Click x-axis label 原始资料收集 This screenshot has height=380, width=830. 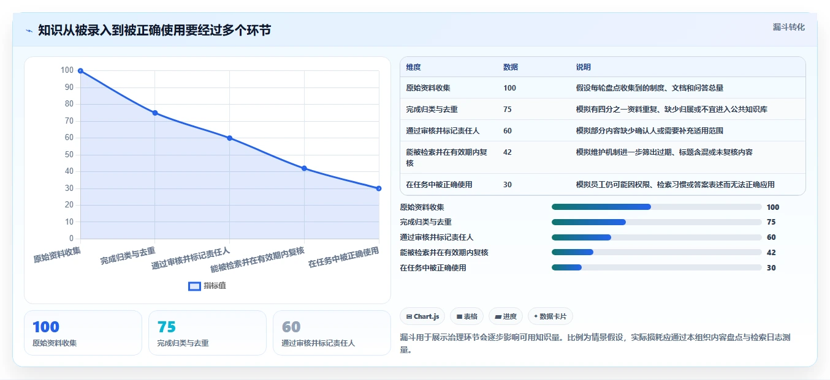click(57, 255)
